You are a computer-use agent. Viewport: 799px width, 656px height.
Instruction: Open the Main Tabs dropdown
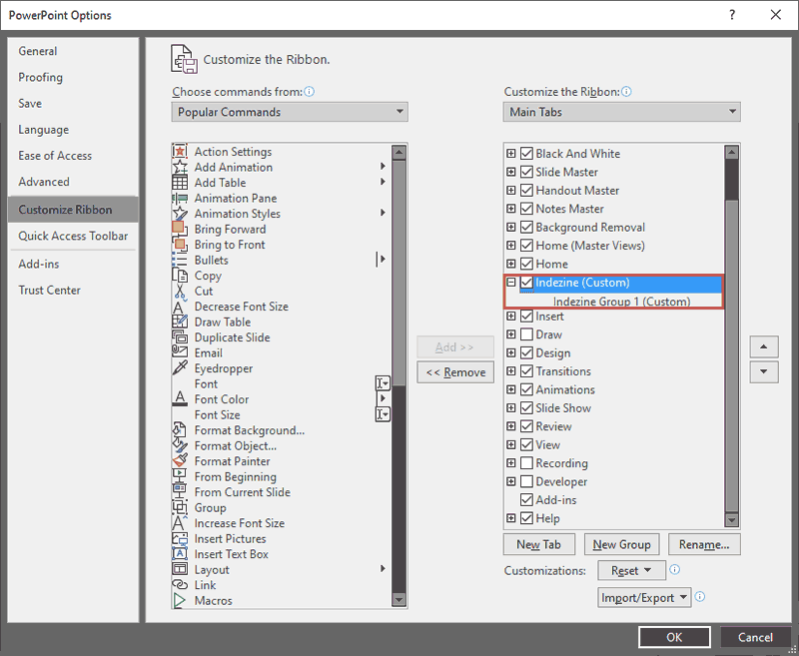pyautogui.click(x=621, y=111)
